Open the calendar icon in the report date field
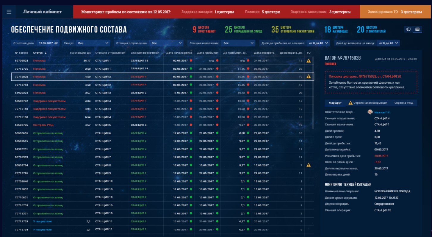The width and height of the screenshot is (432, 237). 56,43
